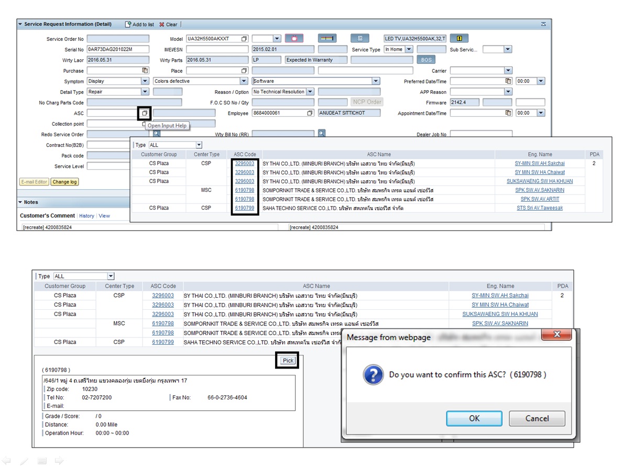Open the History link under Customer's Comment
Viewport: 623px width, 467px height.
pyautogui.click(x=86, y=216)
